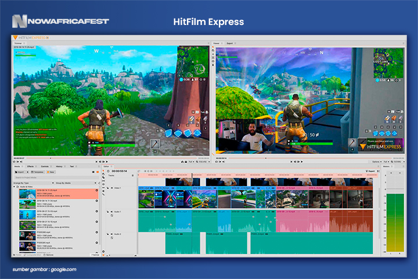Pick the Hand tool in editor toolbar
Screen dimensions: 418x279
pos(103,174)
